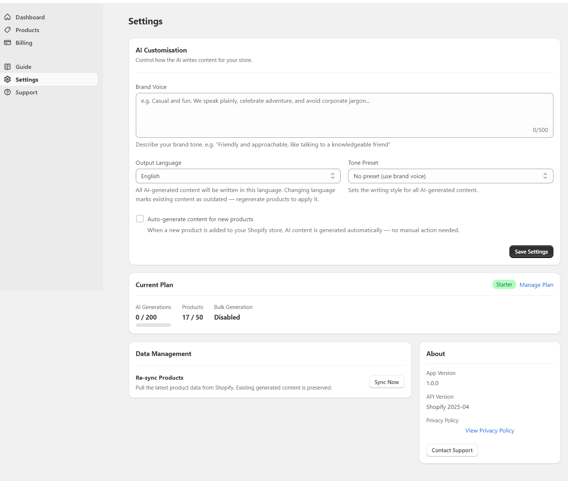Click the Products tag icon

click(7, 30)
